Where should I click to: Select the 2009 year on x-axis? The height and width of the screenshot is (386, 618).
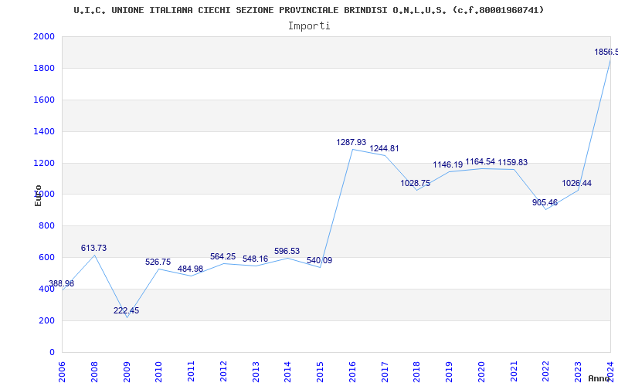tap(127, 370)
